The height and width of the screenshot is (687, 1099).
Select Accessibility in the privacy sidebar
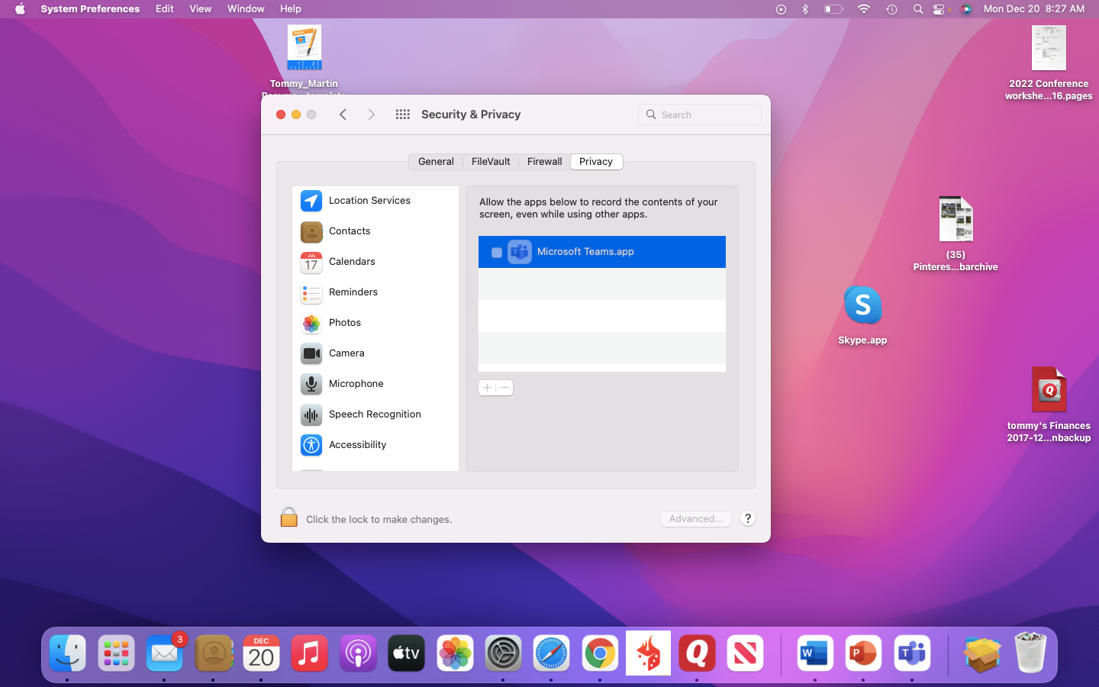point(375,445)
